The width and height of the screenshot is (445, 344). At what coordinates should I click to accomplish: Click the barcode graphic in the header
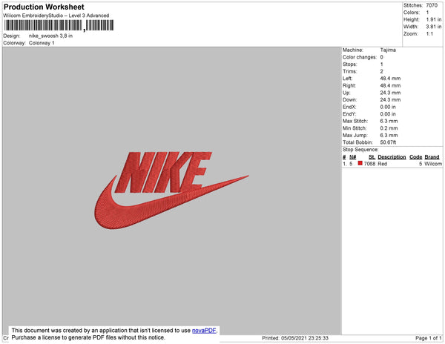[59, 25]
